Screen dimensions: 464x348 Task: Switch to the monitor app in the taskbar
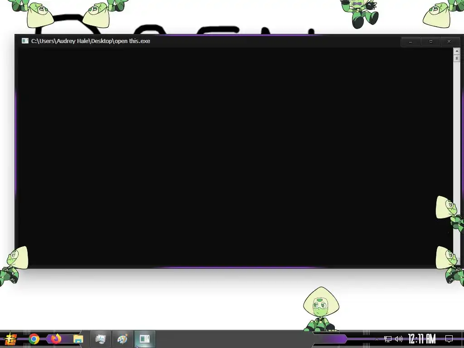coord(101,339)
